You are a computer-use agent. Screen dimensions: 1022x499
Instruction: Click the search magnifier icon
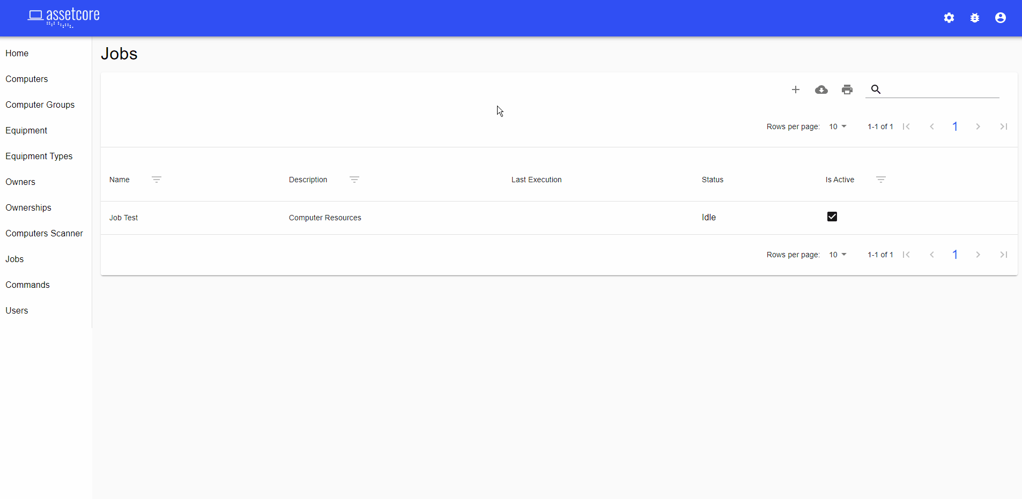[876, 90]
